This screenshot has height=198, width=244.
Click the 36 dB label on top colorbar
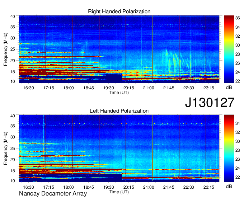[x=238, y=18]
